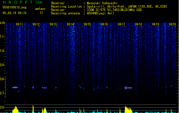
Task: Click the 1.0 kHz axis label
Action: 2,51
